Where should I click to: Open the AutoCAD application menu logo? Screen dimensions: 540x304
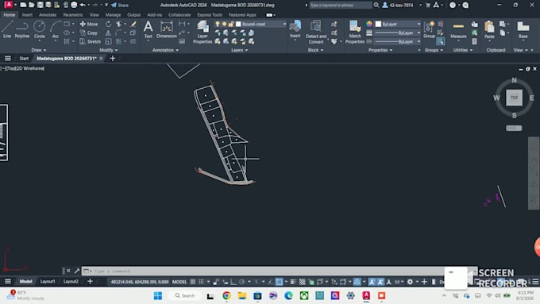click(8, 5)
